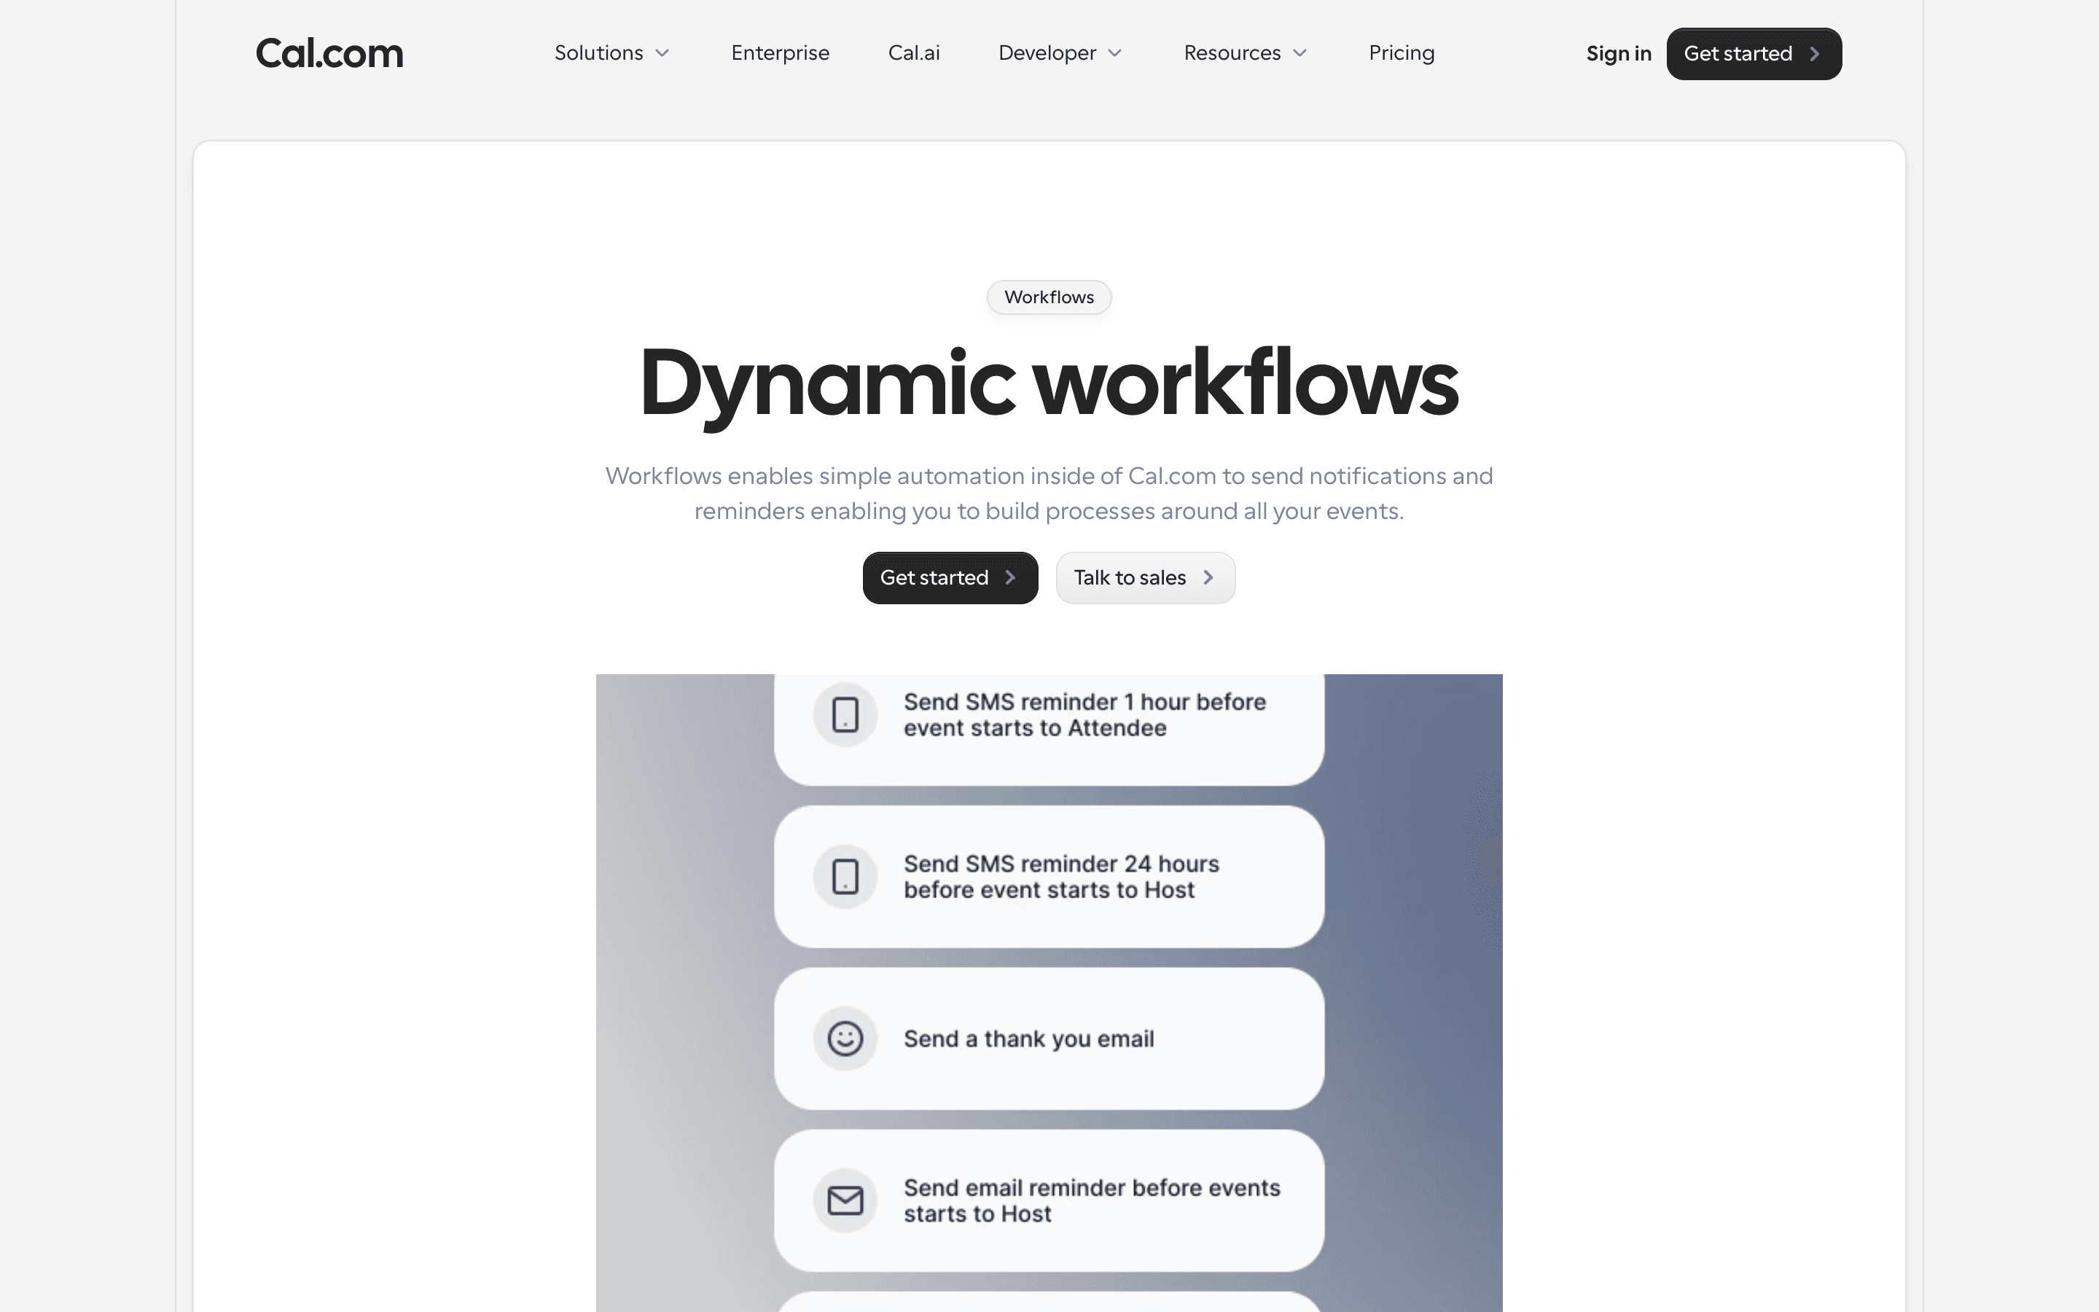Click the phone icon for 1 hour SMS reminder
Image resolution: width=2099 pixels, height=1312 pixels.
(845, 715)
